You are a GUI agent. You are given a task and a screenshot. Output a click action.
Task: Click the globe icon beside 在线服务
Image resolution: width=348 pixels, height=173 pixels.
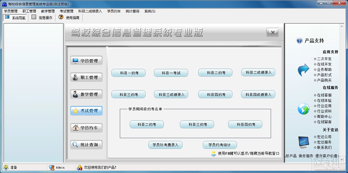[x=303, y=109]
